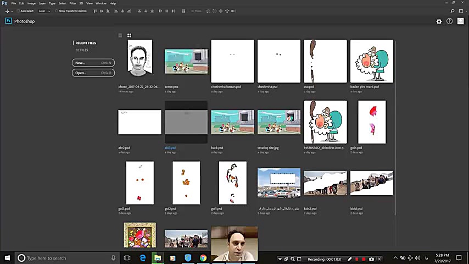Image resolution: width=469 pixels, height=264 pixels.
Task: Click the search magnifier icon
Action: [453, 11]
